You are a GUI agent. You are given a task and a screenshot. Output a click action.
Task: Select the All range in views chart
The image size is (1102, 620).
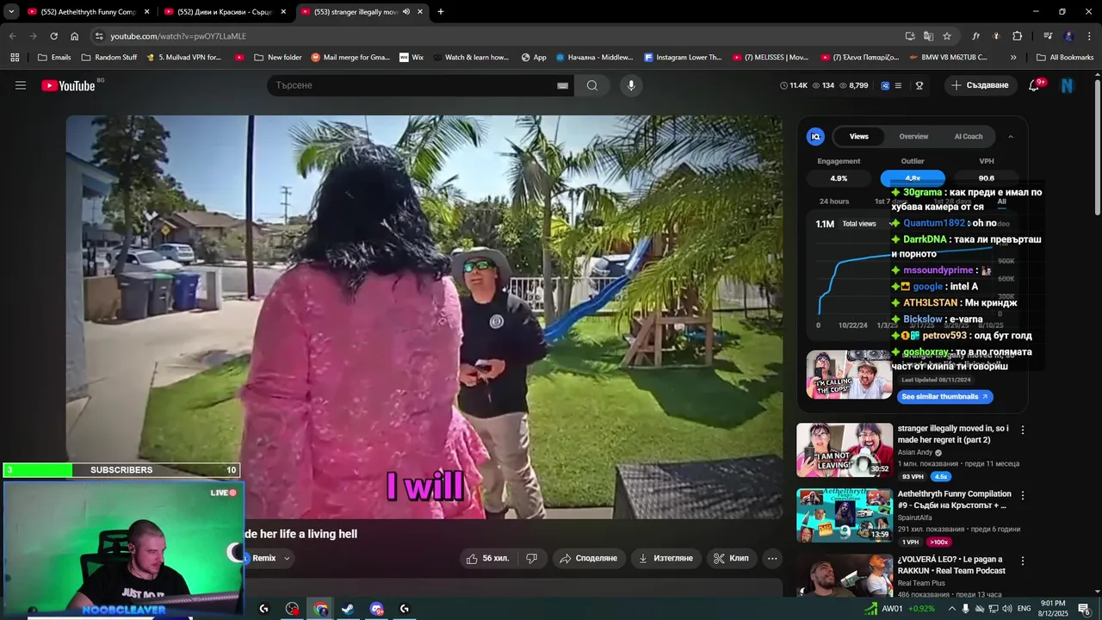click(x=1001, y=201)
